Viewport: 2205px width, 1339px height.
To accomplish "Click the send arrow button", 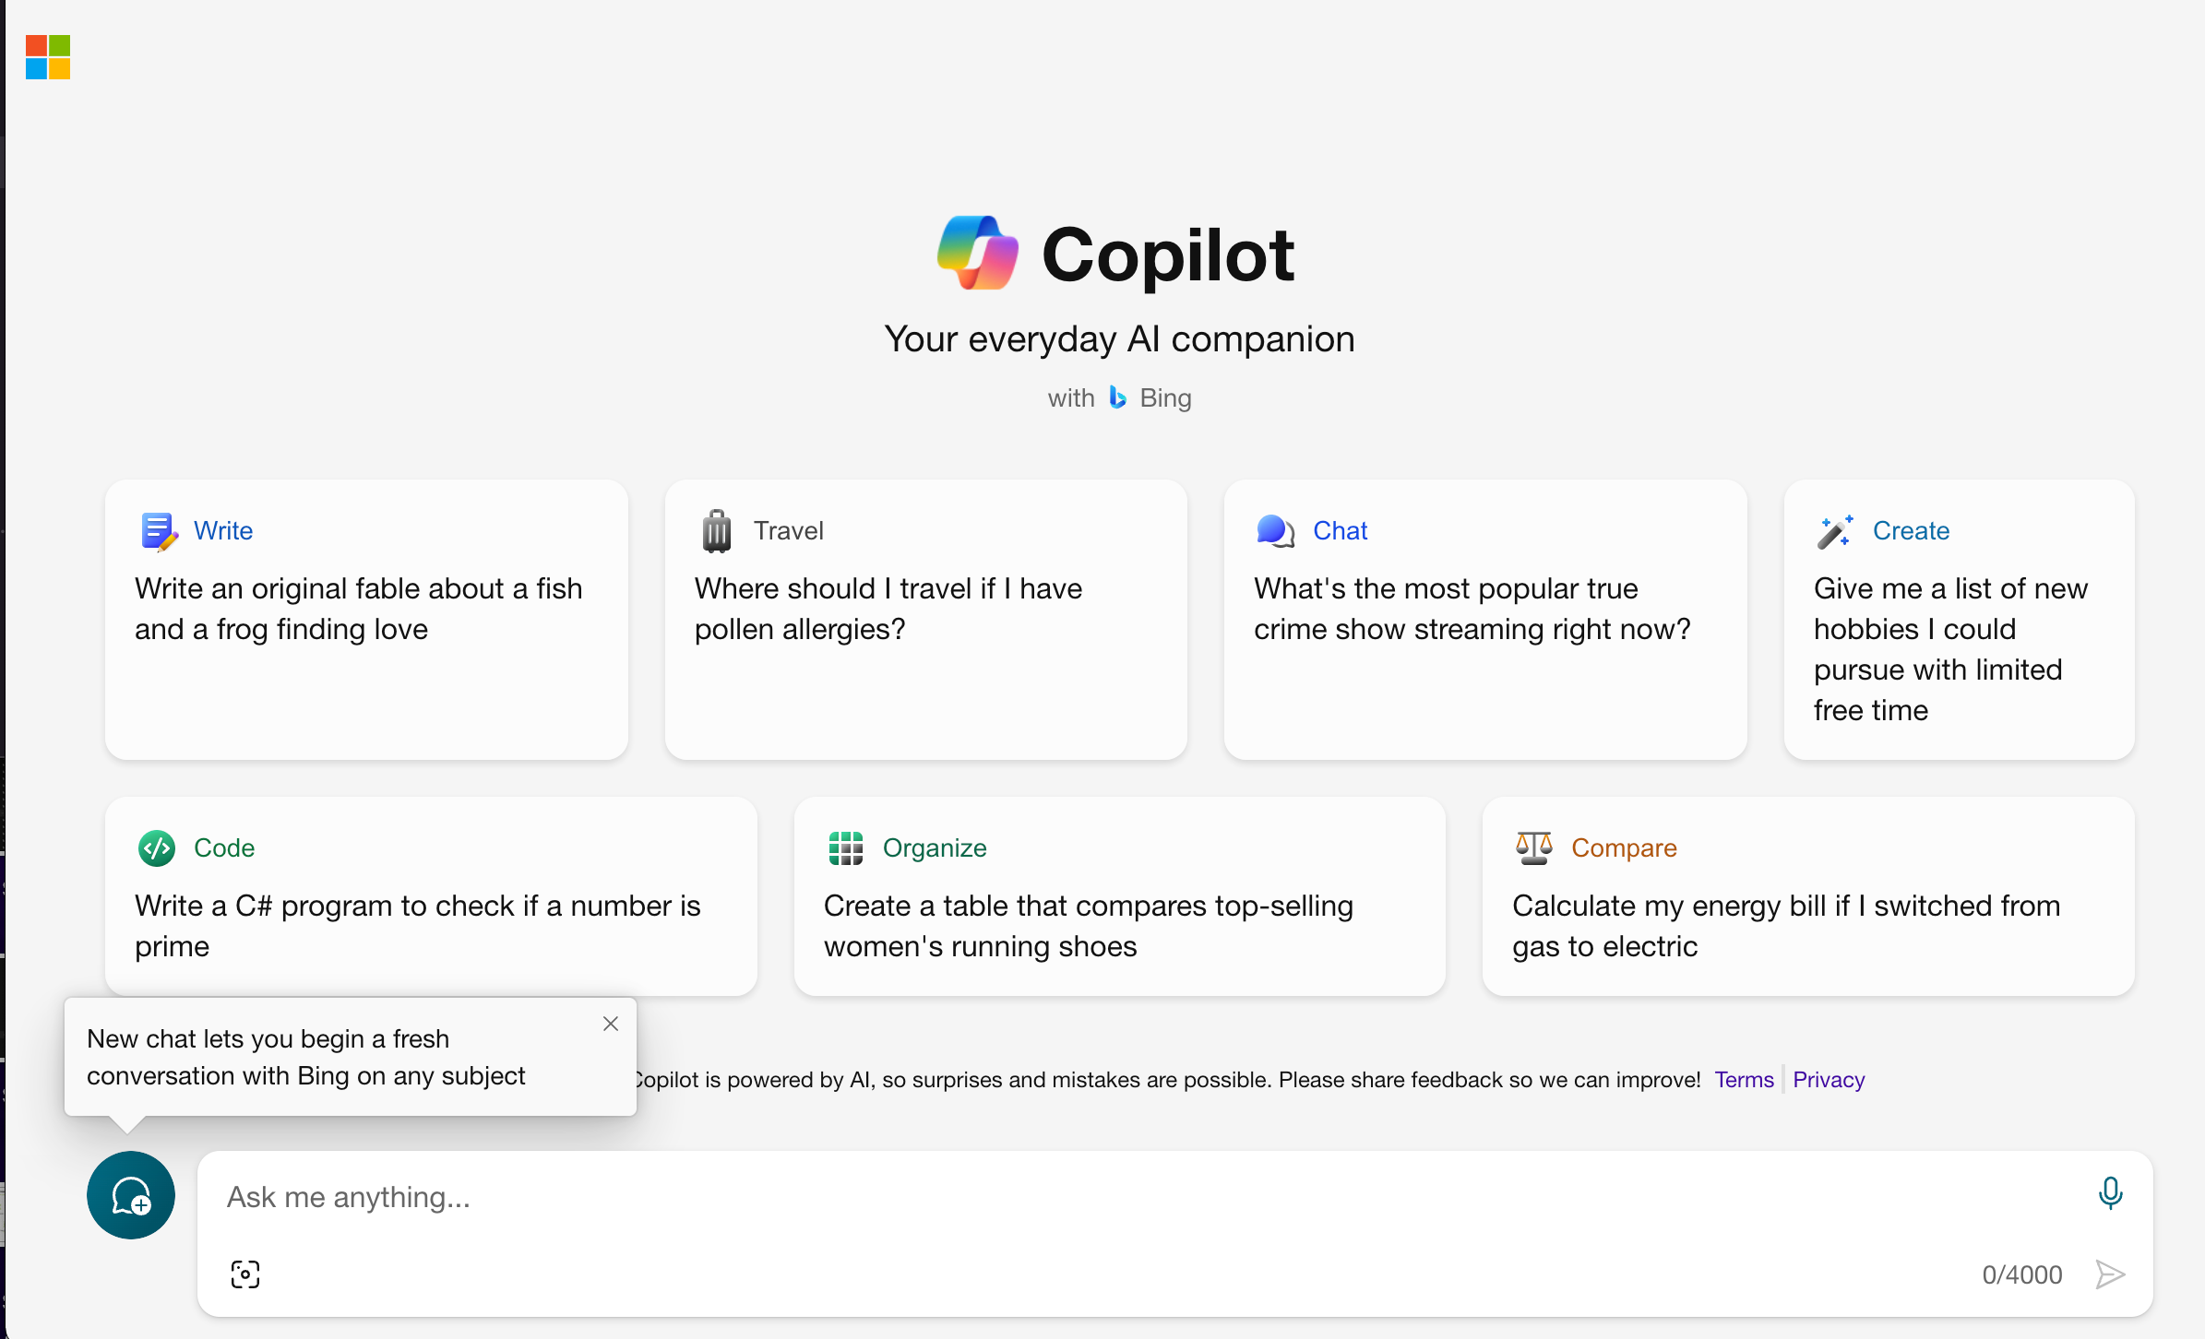I will 2111,1274.
